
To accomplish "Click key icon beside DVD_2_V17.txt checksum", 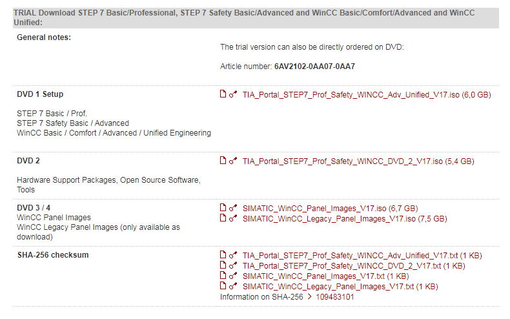I will coord(233,265).
